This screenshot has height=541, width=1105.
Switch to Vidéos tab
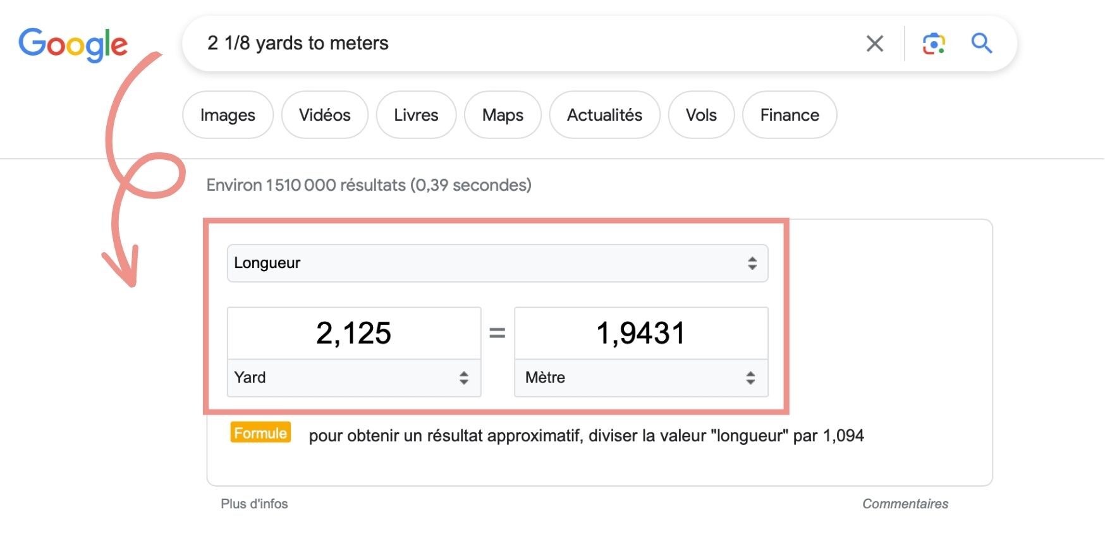click(325, 115)
